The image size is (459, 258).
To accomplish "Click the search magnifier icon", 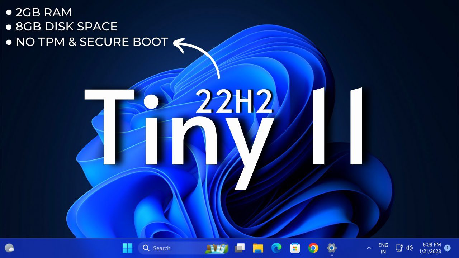I will pos(146,248).
